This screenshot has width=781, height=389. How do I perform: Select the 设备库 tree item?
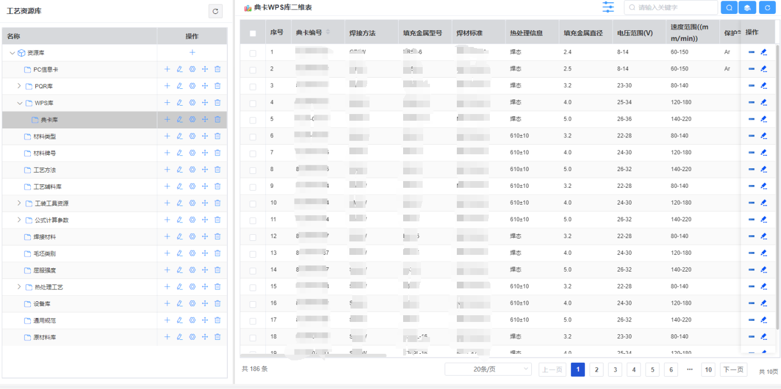[x=42, y=304]
